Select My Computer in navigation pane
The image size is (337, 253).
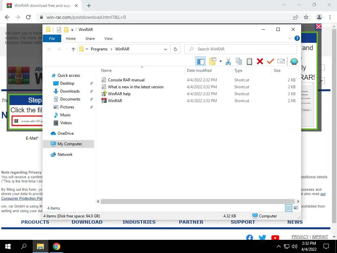68,144
